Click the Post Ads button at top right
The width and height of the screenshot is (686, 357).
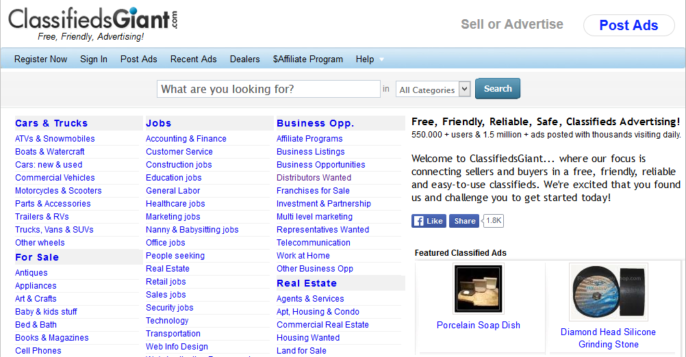628,25
